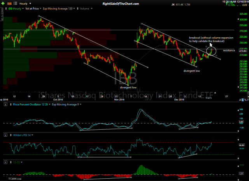Click the move arrows beside IBB Hourly

click(6, 9)
